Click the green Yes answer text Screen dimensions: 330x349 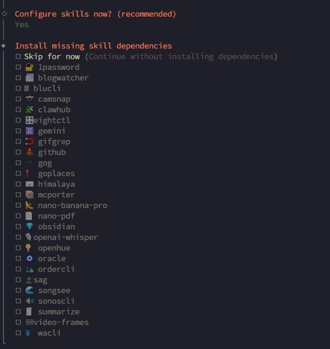[22, 25]
